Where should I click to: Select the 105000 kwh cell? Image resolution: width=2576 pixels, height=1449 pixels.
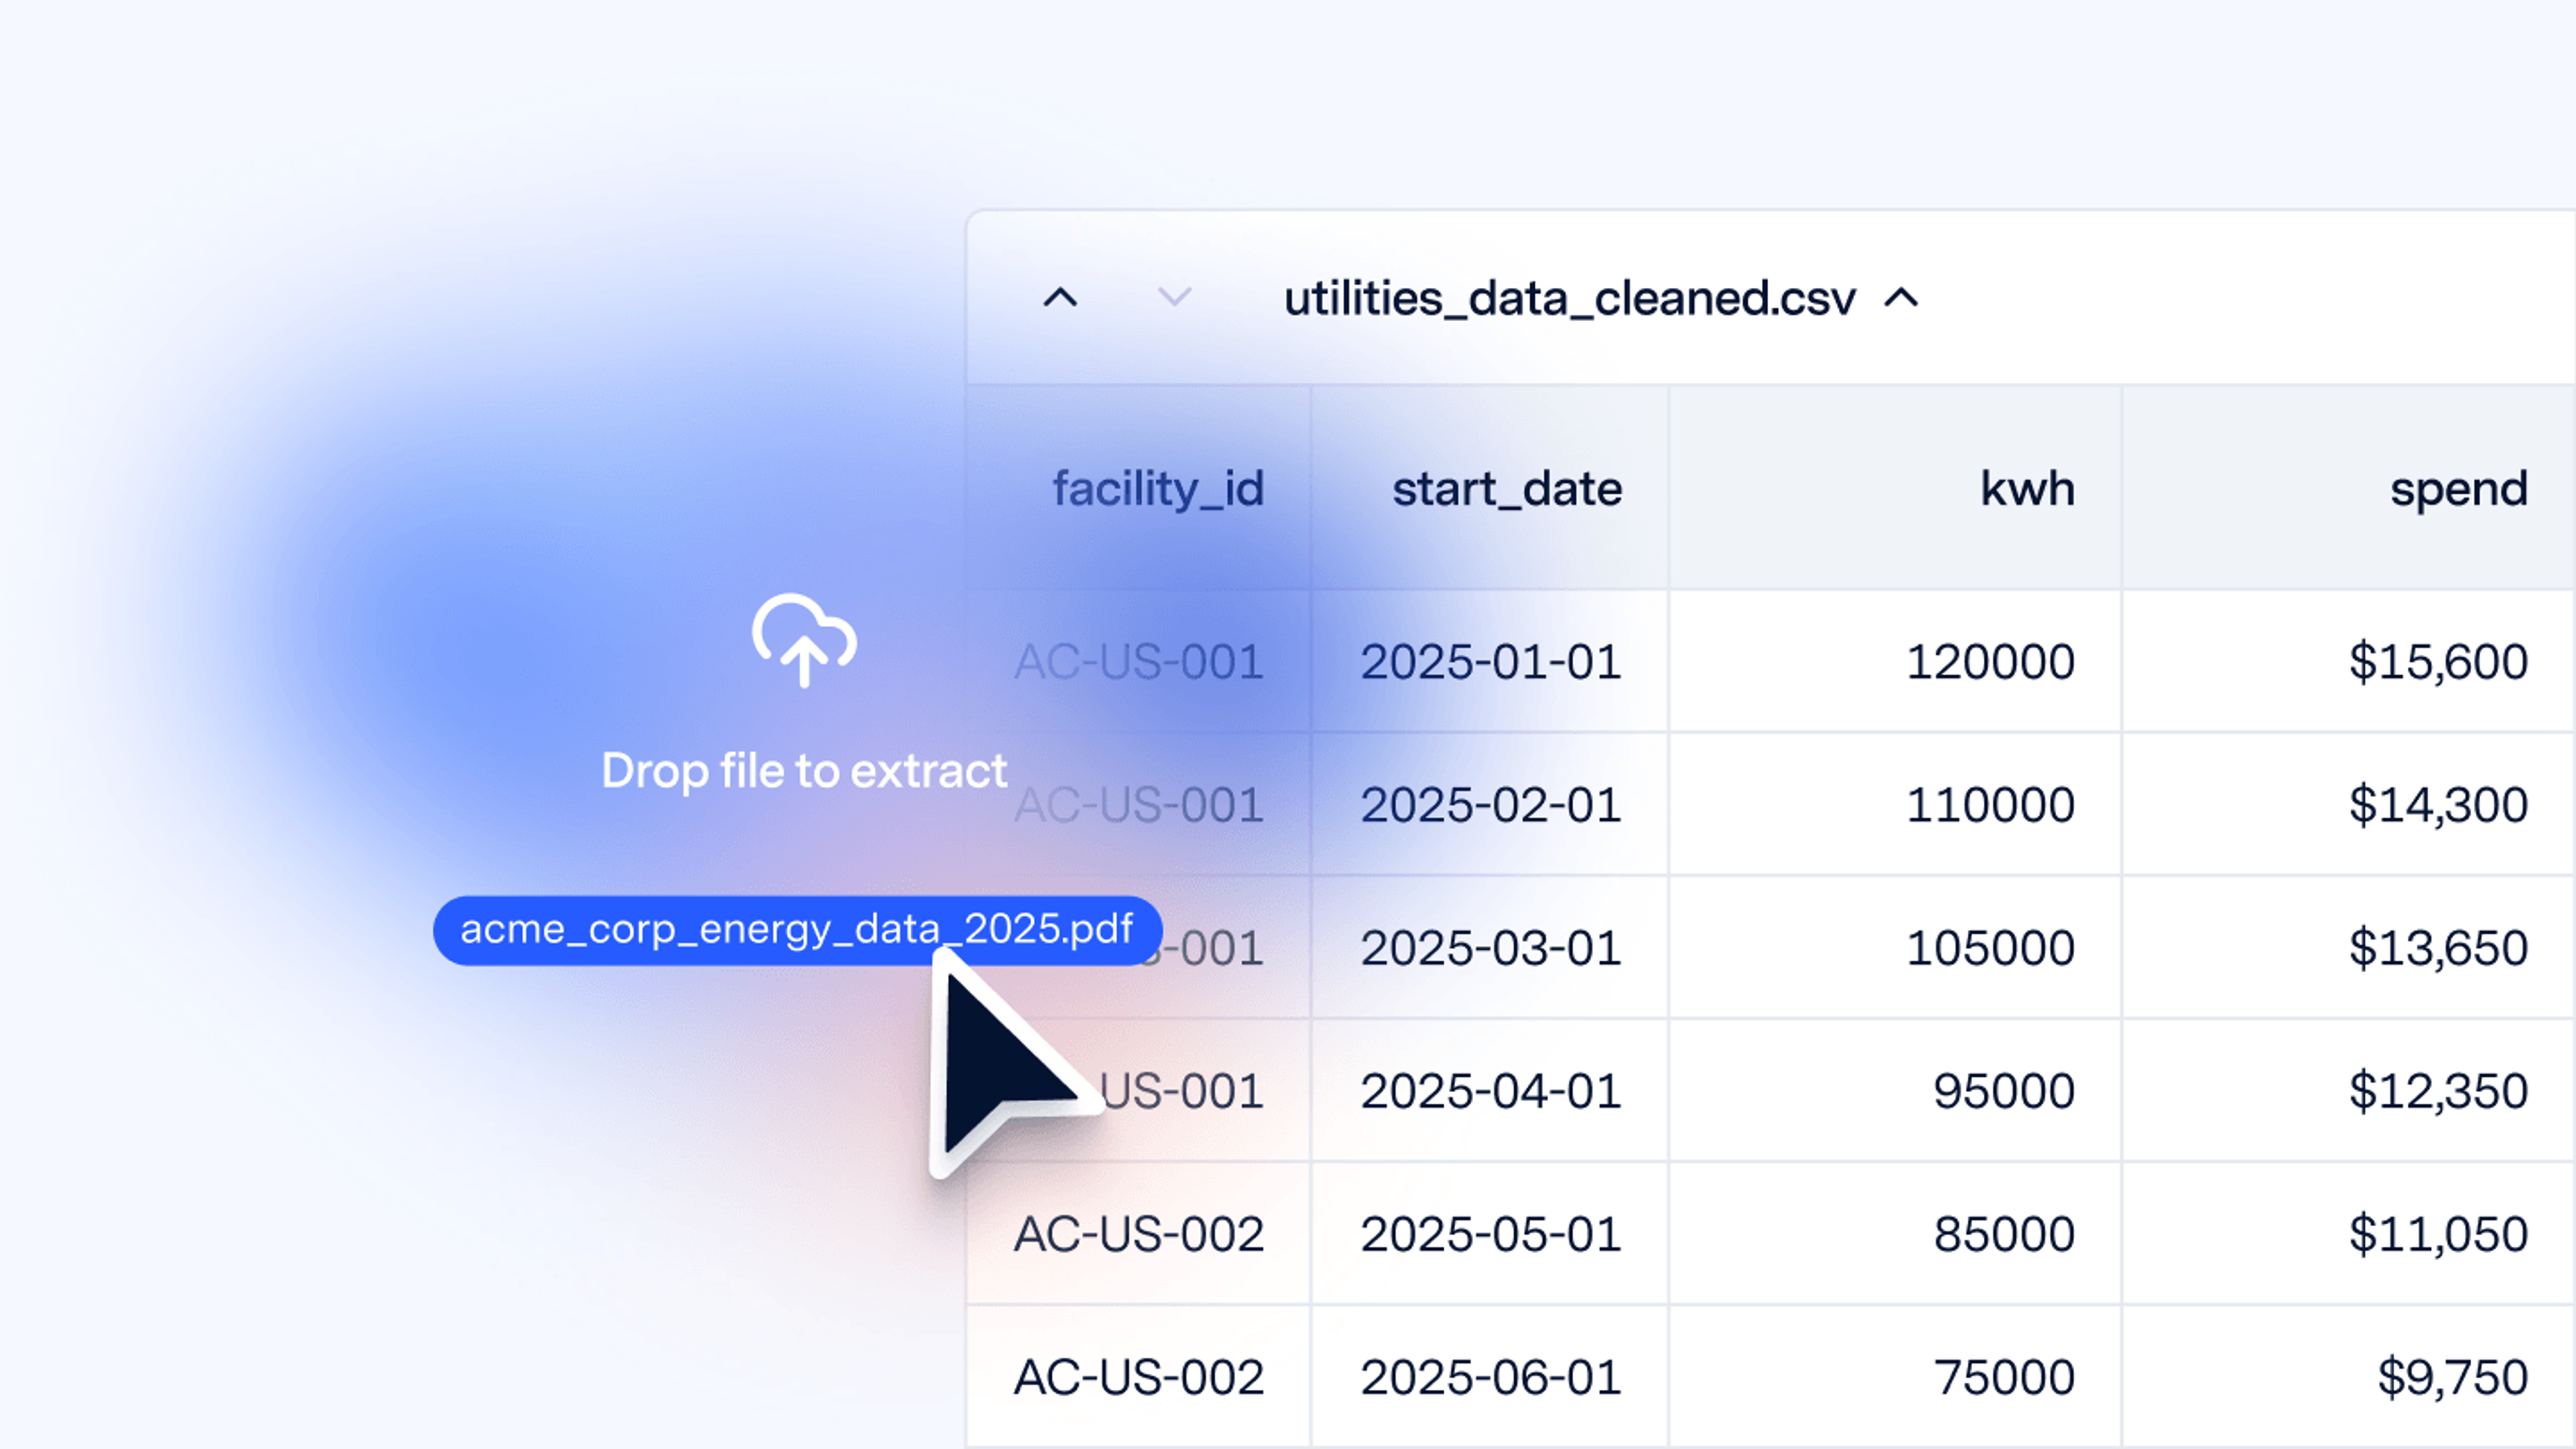tap(1895, 947)
